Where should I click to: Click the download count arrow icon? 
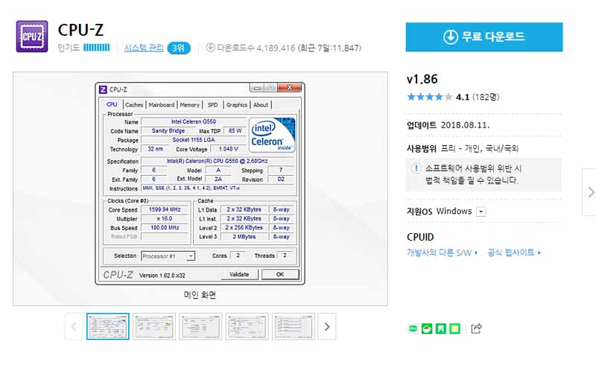[x=210, y=47]
